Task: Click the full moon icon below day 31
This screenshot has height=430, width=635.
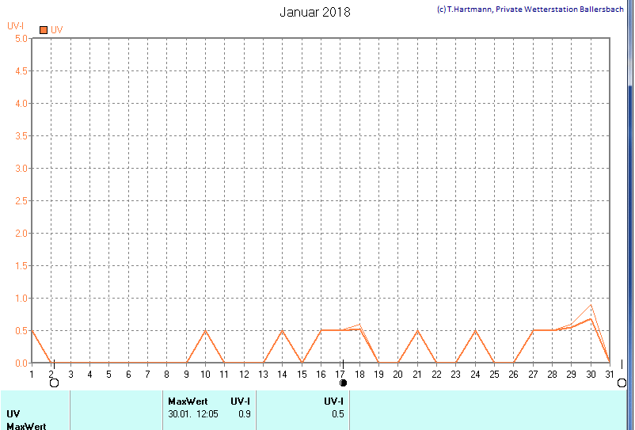Action: [622, 383]
